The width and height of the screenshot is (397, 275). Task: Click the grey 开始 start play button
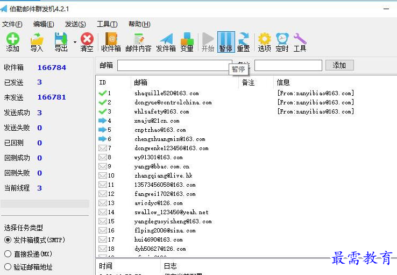208,42
